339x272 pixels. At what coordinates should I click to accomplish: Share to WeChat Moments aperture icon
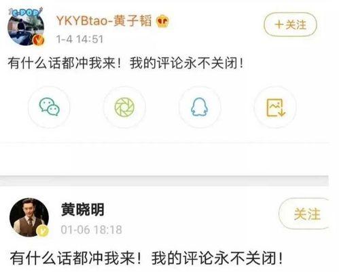tap(124, 107)
